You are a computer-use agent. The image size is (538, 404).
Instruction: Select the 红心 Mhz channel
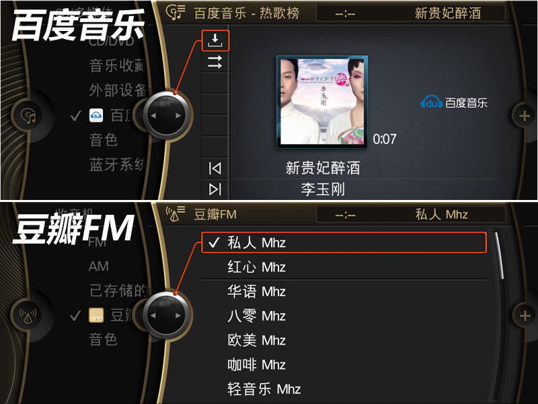point(344,267)
